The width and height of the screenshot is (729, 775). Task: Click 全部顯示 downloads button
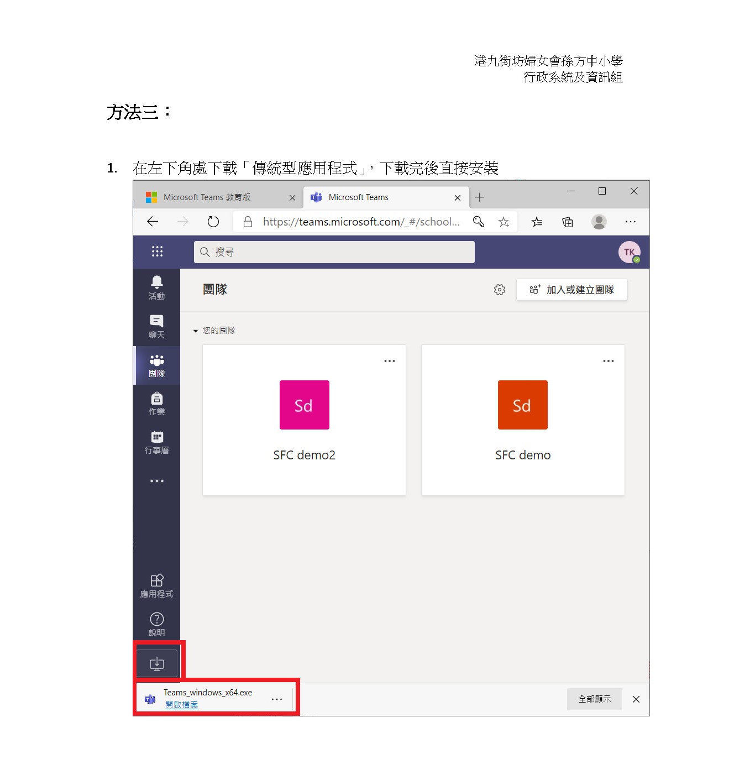pos(595,699)
